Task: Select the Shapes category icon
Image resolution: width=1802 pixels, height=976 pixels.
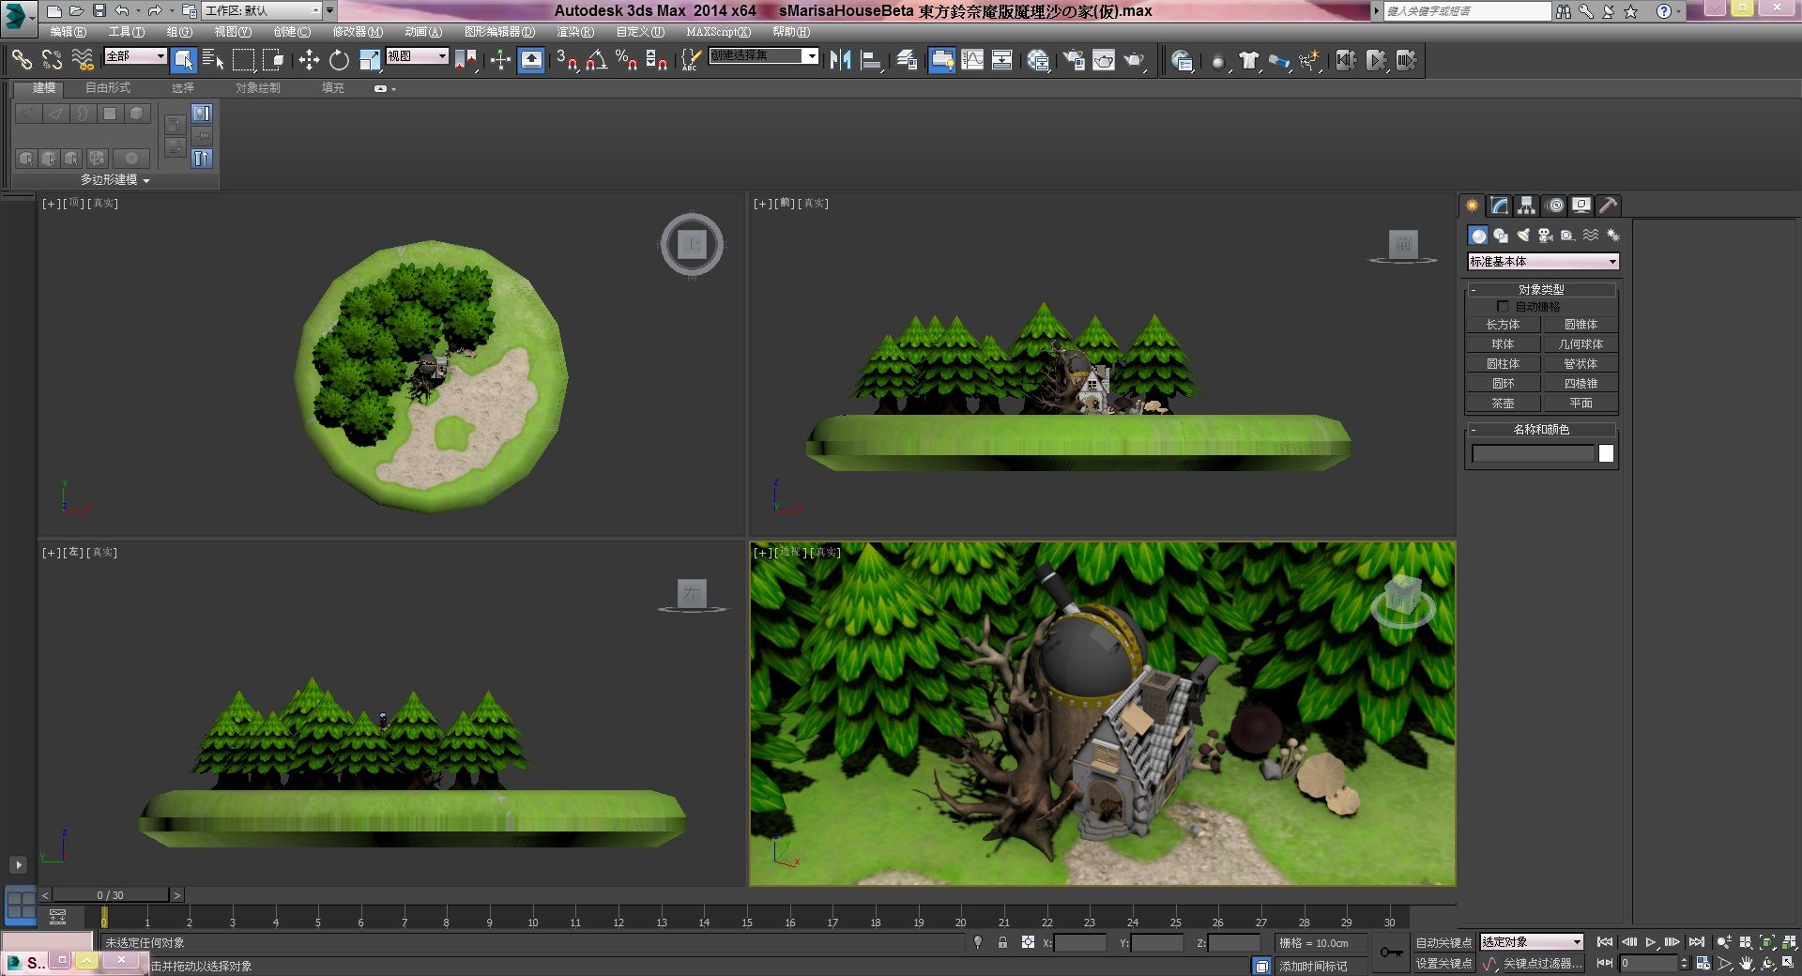Action: pyautogui.click(x=1501, y=236)
